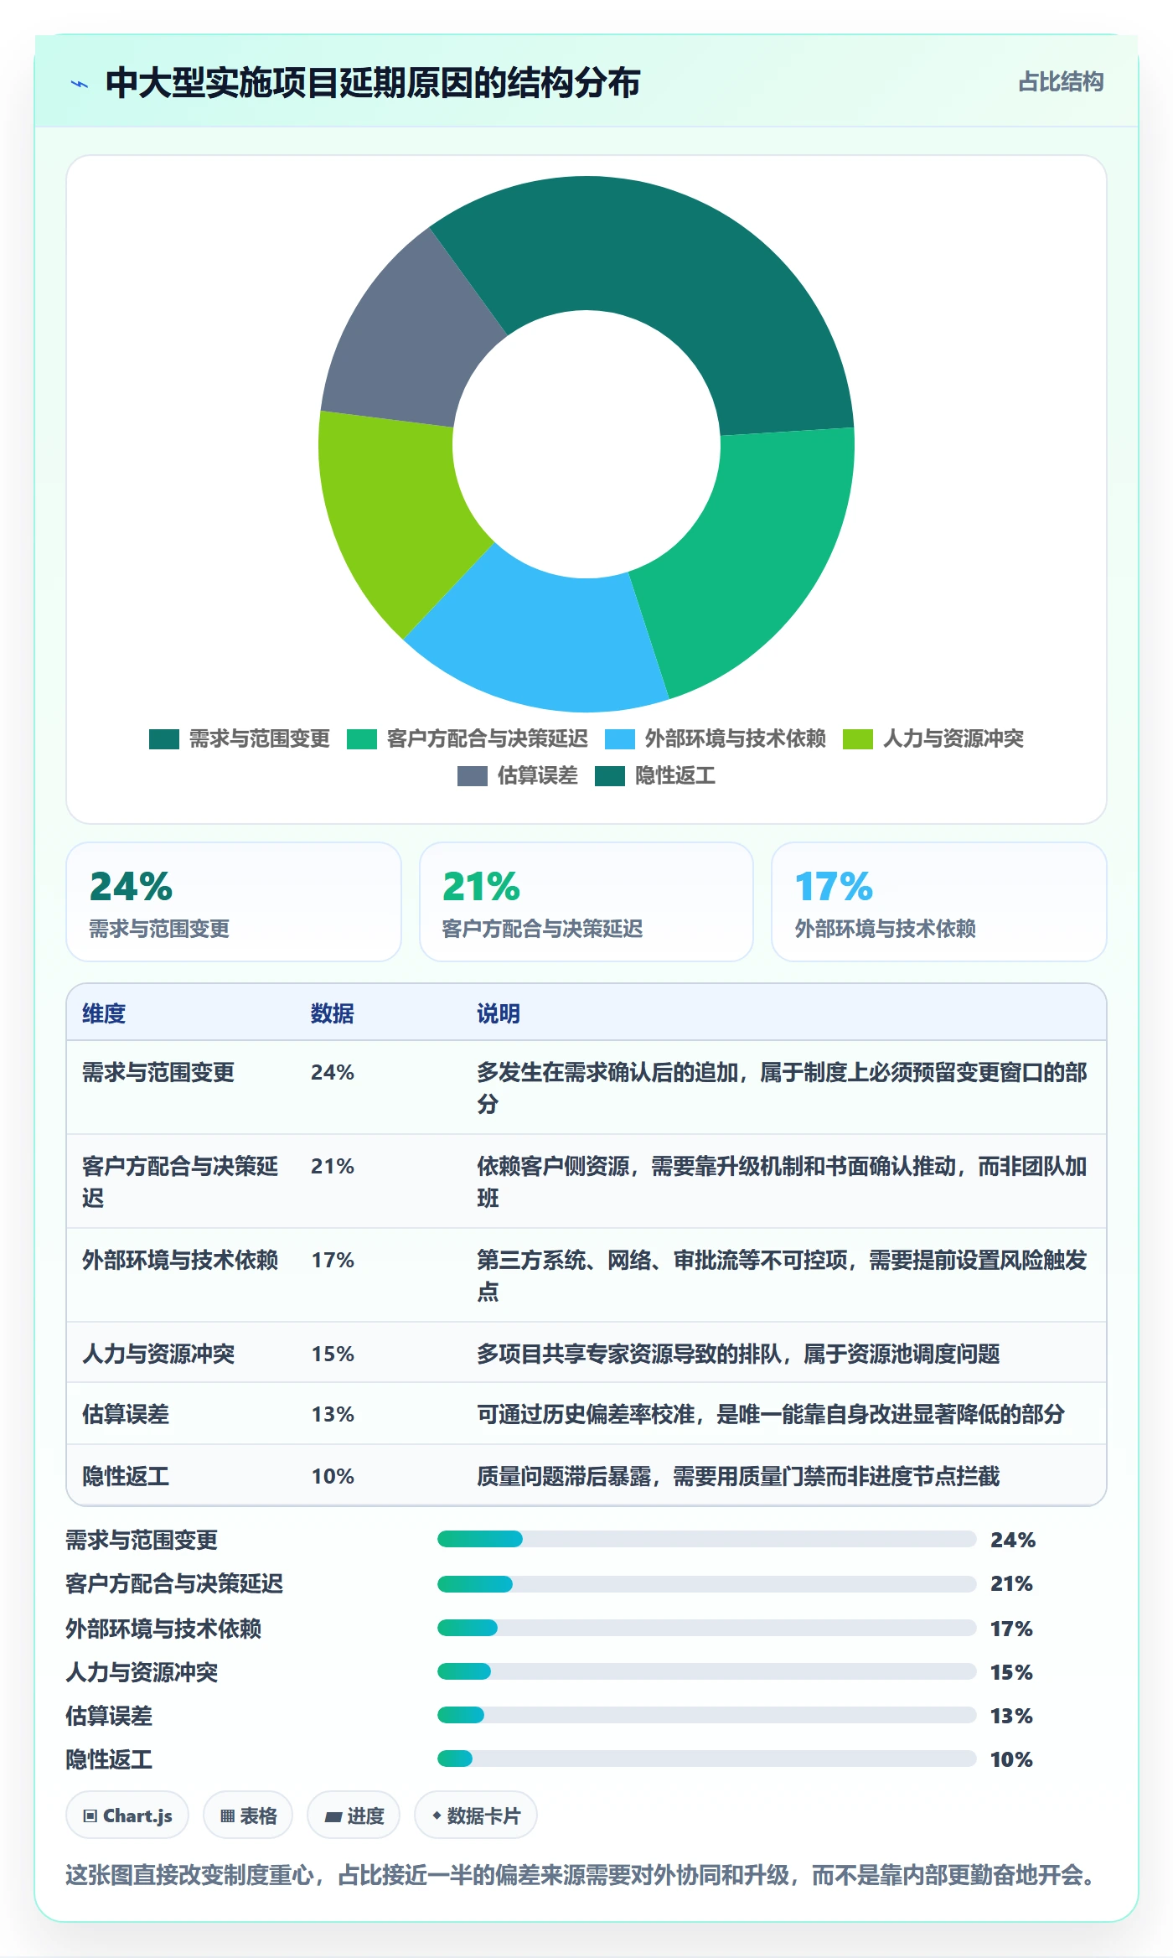Select the table description starting "多项目共享专家资源"

coord(738,1354)
